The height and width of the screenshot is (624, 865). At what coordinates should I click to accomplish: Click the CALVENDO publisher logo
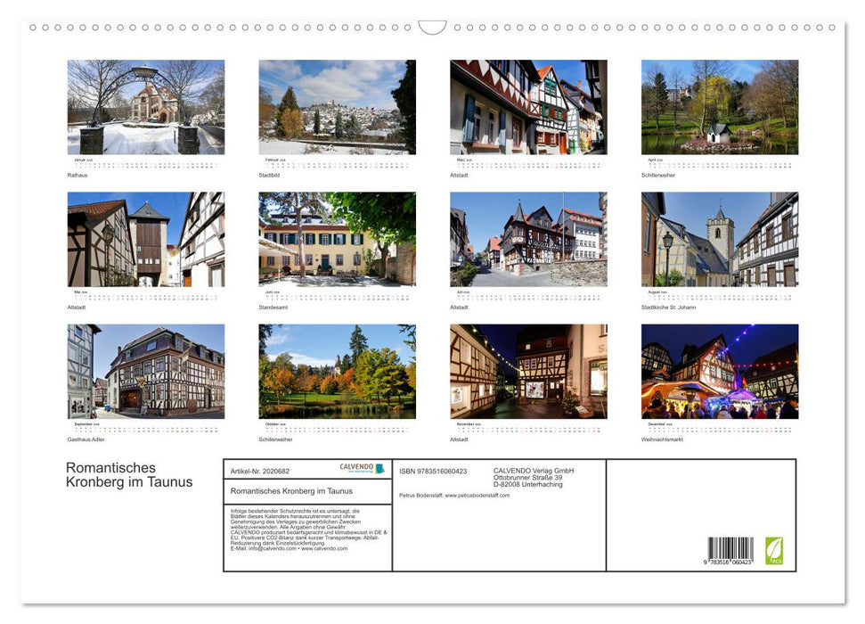point(358,468)
